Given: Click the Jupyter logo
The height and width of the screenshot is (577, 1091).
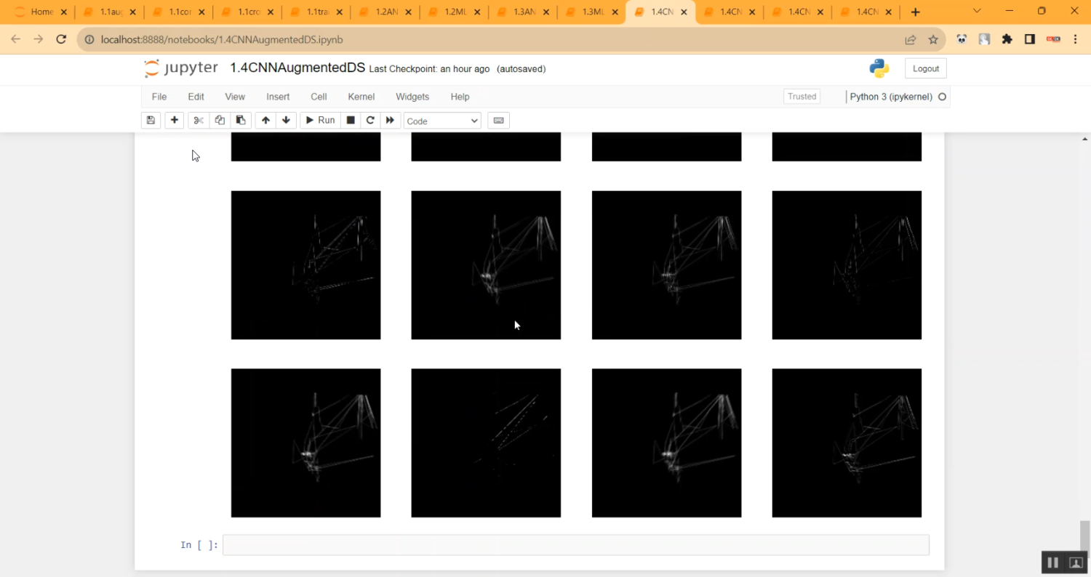Looking at the screenshot, I should (181, 68).
